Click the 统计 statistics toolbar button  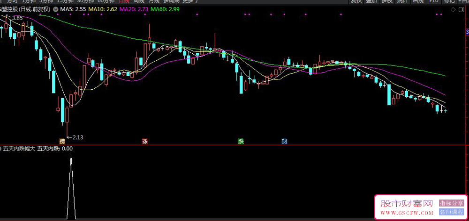402,1
